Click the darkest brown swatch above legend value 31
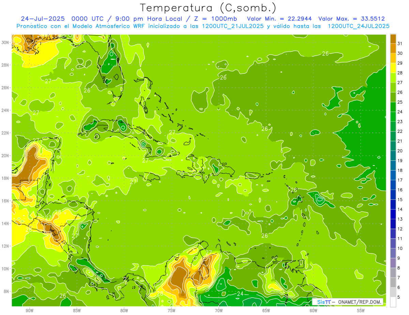The height and width of the screenshot is (315, 409). (x=393, y=38)
